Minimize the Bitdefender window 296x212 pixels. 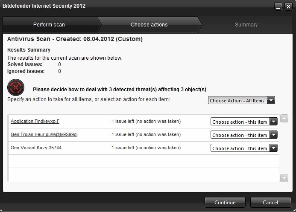pyautogui.click(x=278, y=7)
